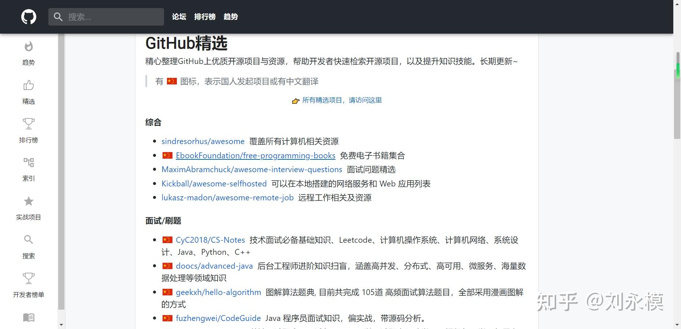Click the 索引 grid icon

(28, 162)
